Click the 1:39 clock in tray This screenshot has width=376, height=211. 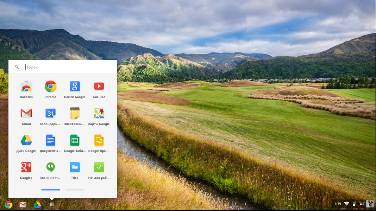click(x=338, y=204)
